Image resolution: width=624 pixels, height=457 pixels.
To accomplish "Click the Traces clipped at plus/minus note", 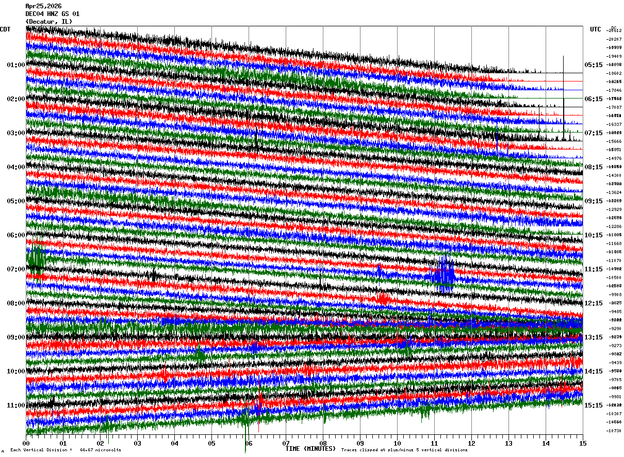I will tap(404, 450).
